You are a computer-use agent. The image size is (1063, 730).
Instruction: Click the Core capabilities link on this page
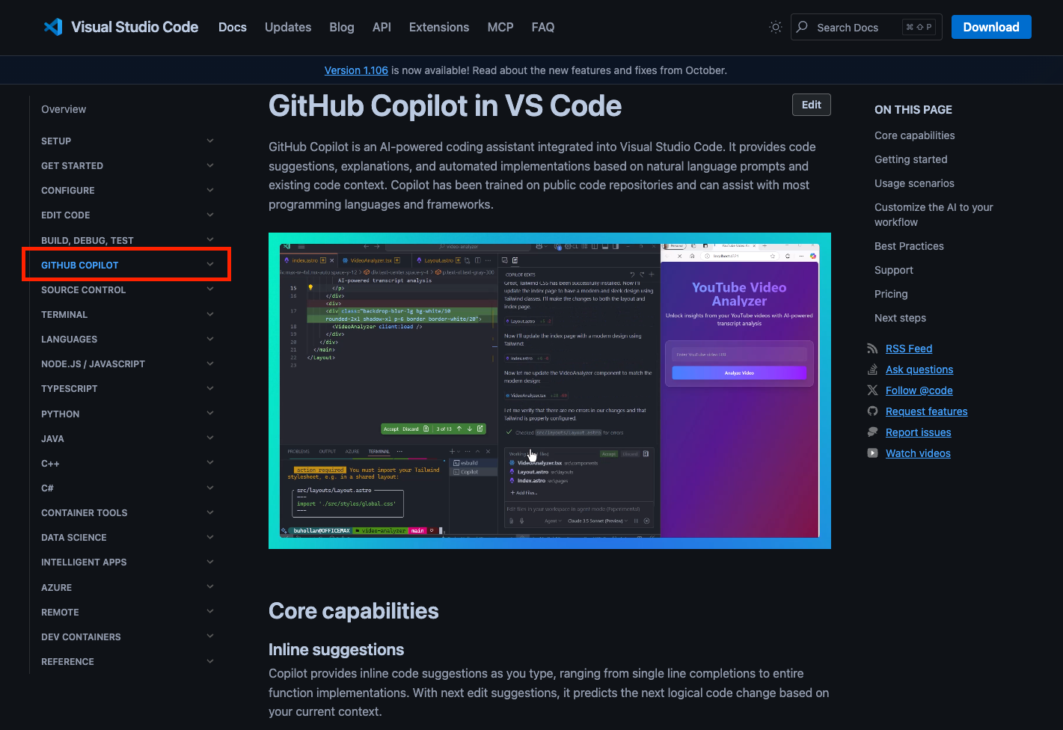click(x=914, y=135)
